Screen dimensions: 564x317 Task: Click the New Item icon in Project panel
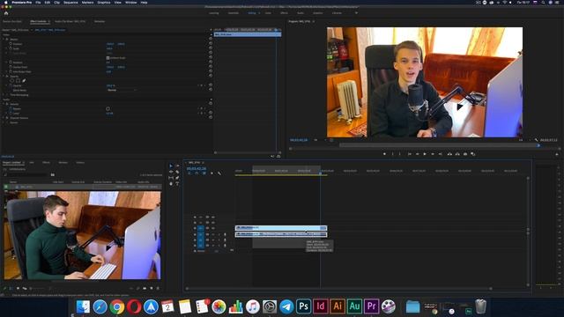pos(151,288)
